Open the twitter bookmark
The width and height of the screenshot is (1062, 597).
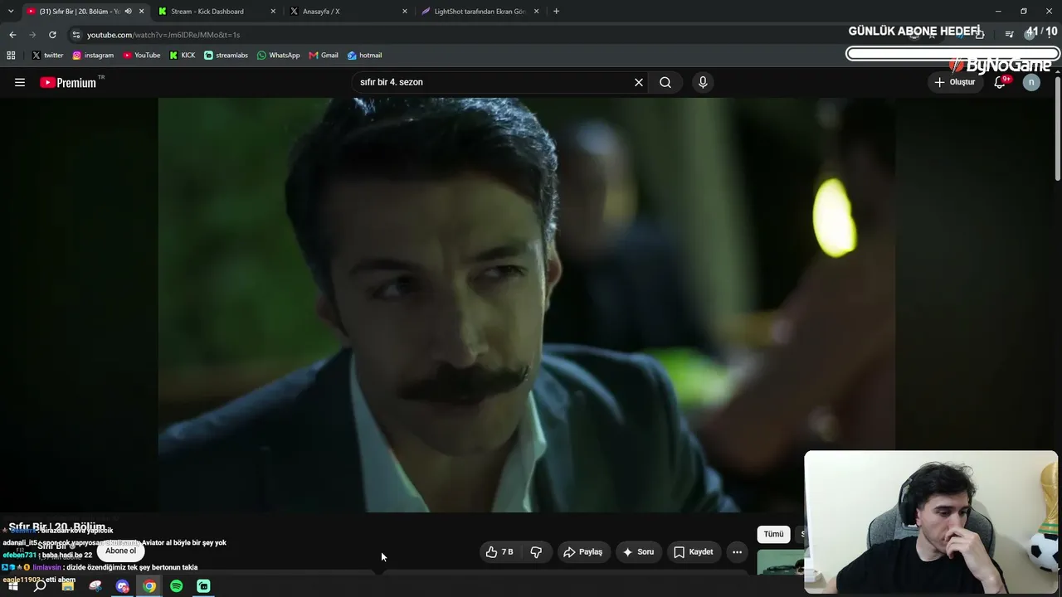(x=47, y=56)
